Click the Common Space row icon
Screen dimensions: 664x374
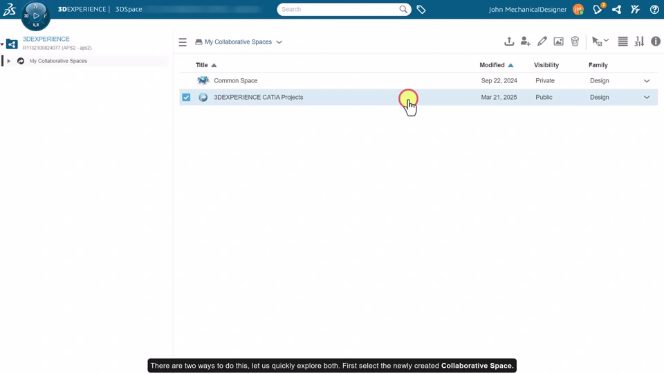203,80
